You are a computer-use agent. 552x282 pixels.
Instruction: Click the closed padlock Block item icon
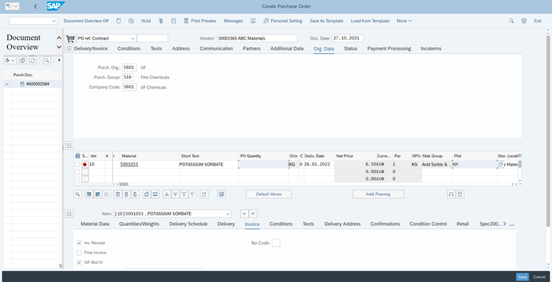click(126, 194)
